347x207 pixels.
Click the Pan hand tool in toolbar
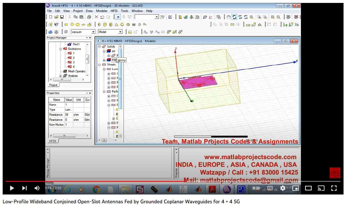click(228, 17)
